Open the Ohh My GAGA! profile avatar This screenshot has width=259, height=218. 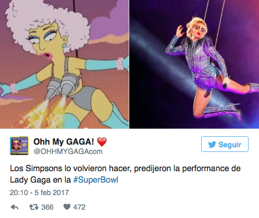[19, 146]
